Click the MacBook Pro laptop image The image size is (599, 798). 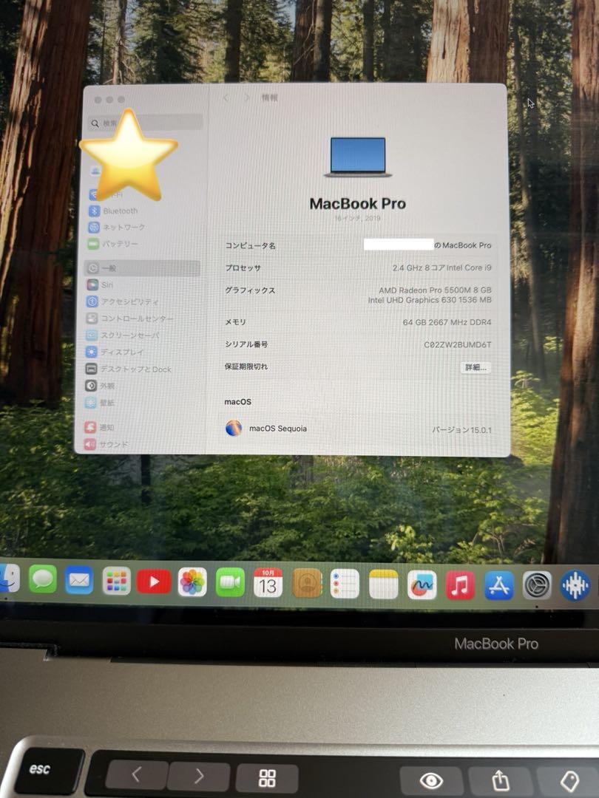pos(358,157)
